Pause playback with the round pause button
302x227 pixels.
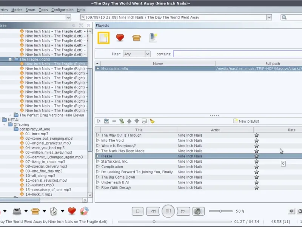pos(168,211)
